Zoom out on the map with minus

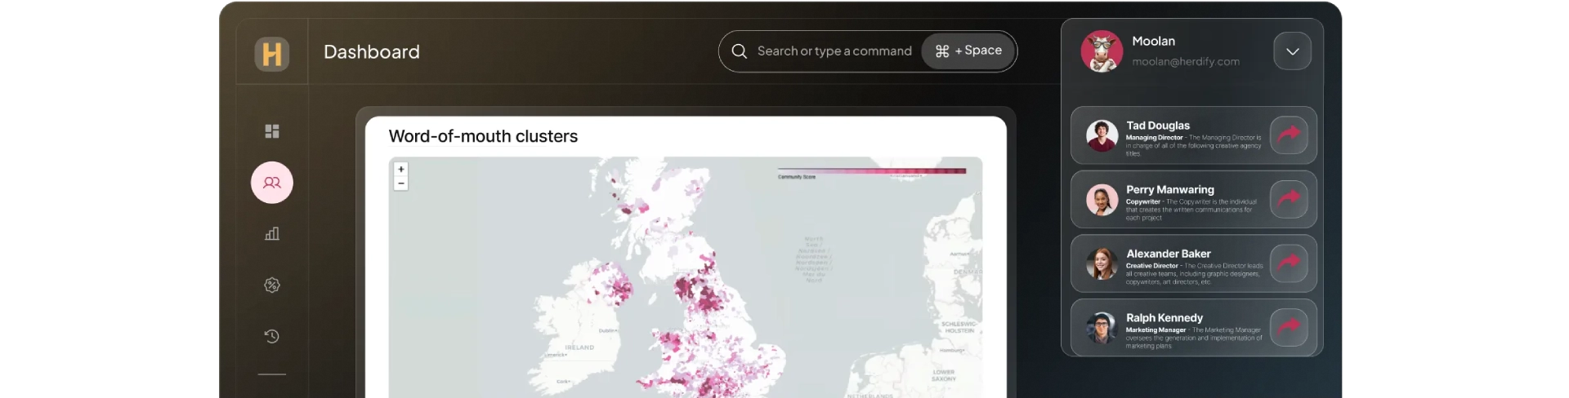[x=401, y=184]
